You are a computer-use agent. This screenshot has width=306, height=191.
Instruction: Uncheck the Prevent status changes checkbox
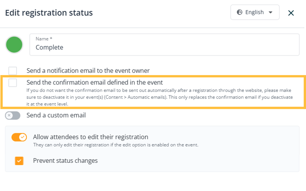click(x=19, y=161)
